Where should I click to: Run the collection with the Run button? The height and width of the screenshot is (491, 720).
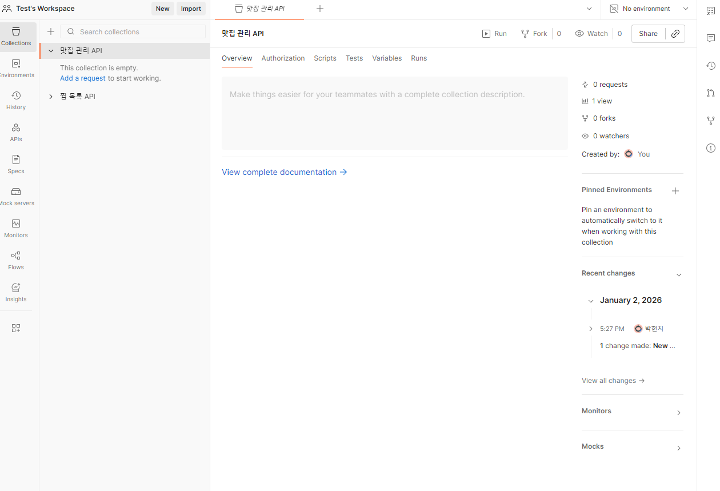[494, 34]
